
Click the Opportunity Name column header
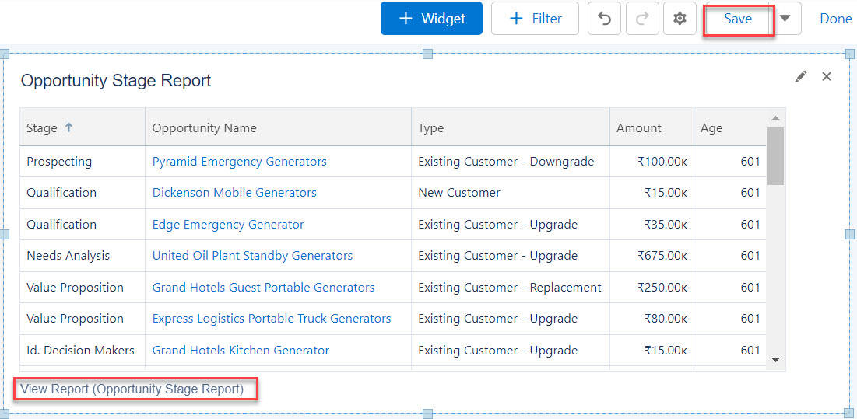[x=278, y=127]
